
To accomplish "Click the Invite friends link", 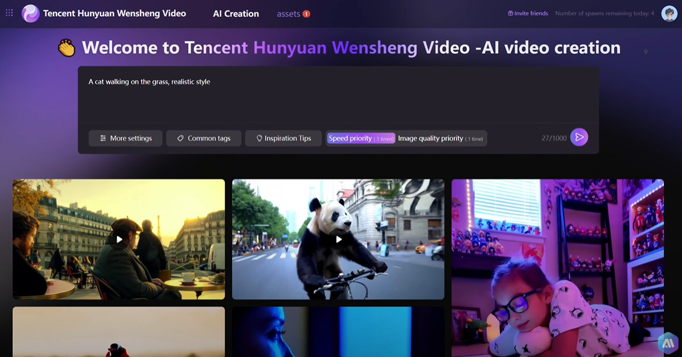I will pyautogui.click(x=528, y=13).
